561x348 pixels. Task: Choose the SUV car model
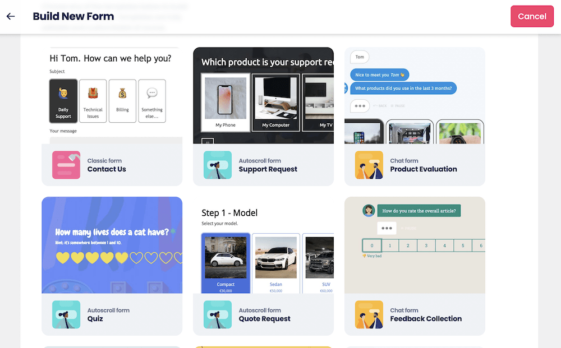point(318,263)
